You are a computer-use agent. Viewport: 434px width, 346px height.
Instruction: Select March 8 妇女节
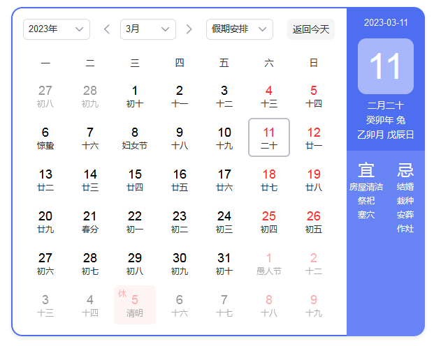tap(135, 138)
